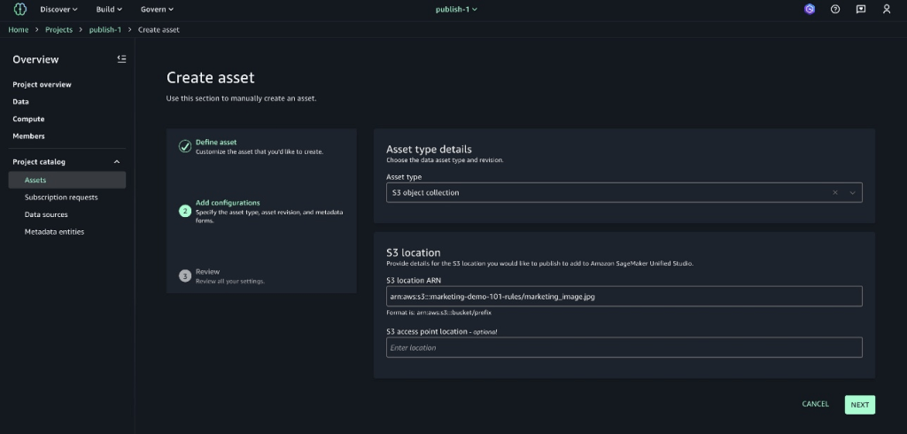Viewport: 907px width, 434px height.
Task: Collapse the Overview sidebar panel
Action: coord(121,59)
